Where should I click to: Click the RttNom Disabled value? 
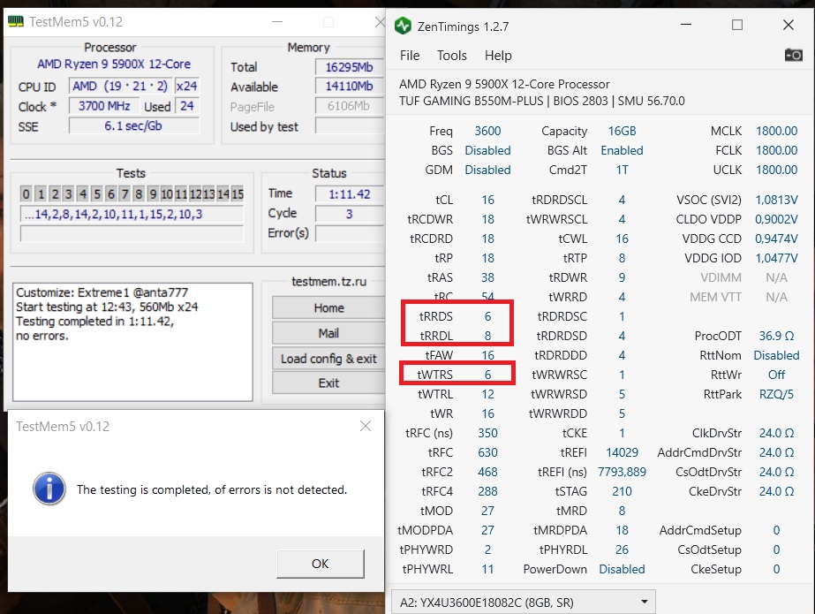pyautogui.click(x=776, y=355)
